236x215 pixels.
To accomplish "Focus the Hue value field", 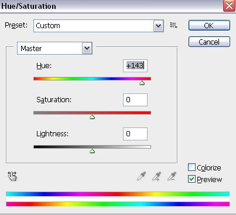I will click(135, 66).
